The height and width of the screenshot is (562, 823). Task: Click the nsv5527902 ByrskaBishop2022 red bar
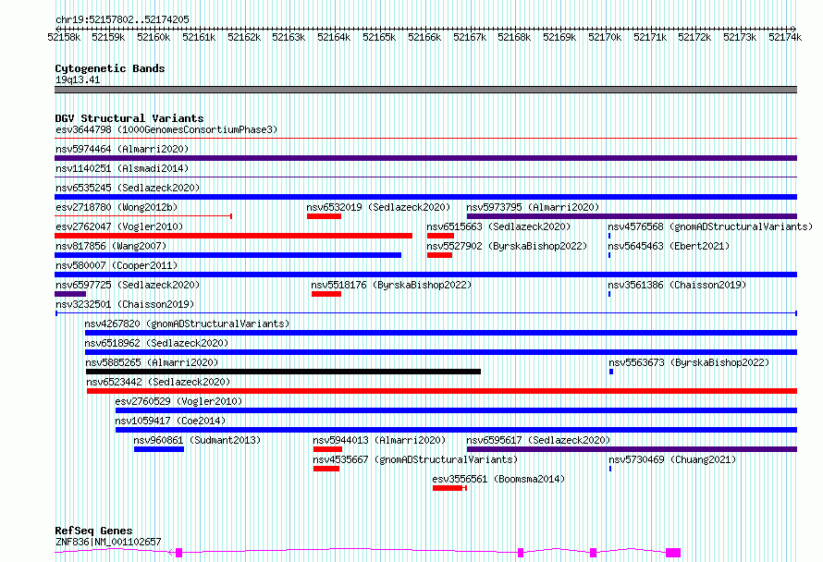point(440,255)
